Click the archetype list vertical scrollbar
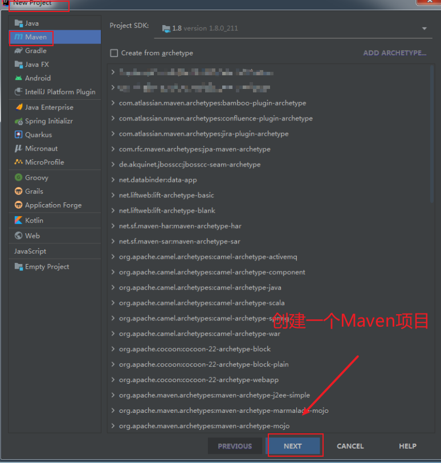The height and width of the screenshot is (463, 441). 432,135
